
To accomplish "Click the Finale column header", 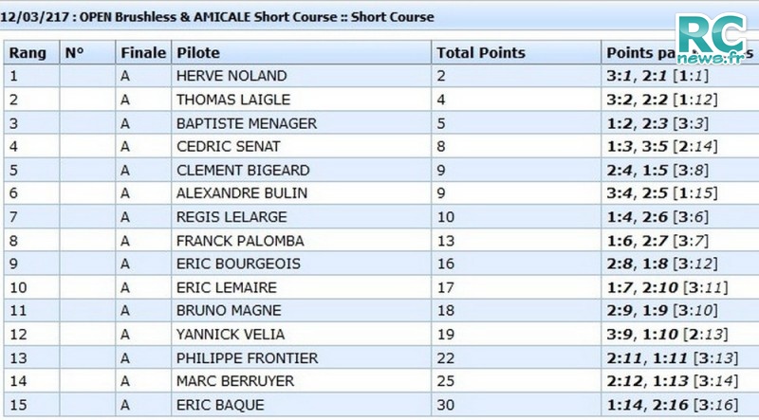I will [x=143, y=53].
